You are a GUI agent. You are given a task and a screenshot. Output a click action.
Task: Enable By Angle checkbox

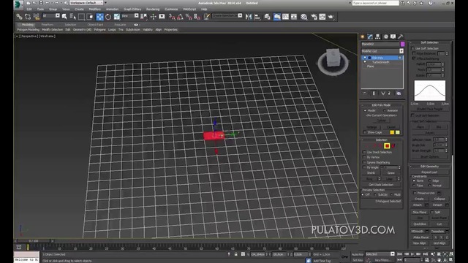[x=364, y=167]
